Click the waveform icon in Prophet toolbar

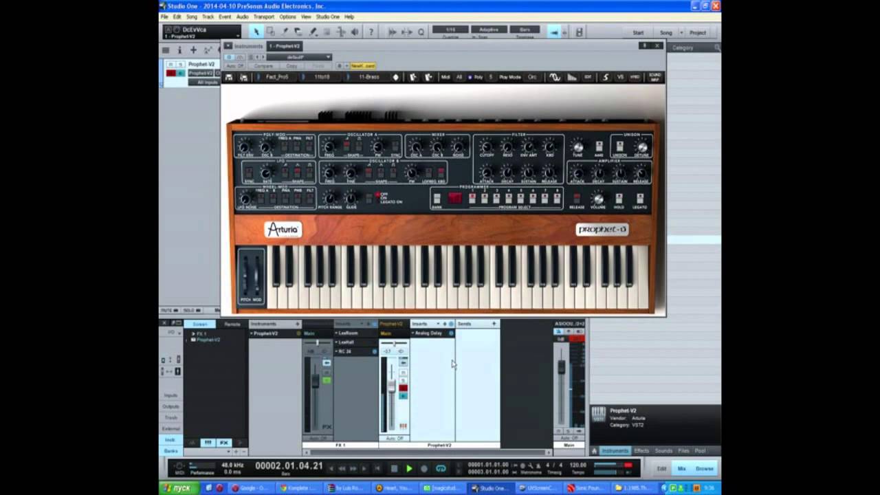tap(555, 77)
